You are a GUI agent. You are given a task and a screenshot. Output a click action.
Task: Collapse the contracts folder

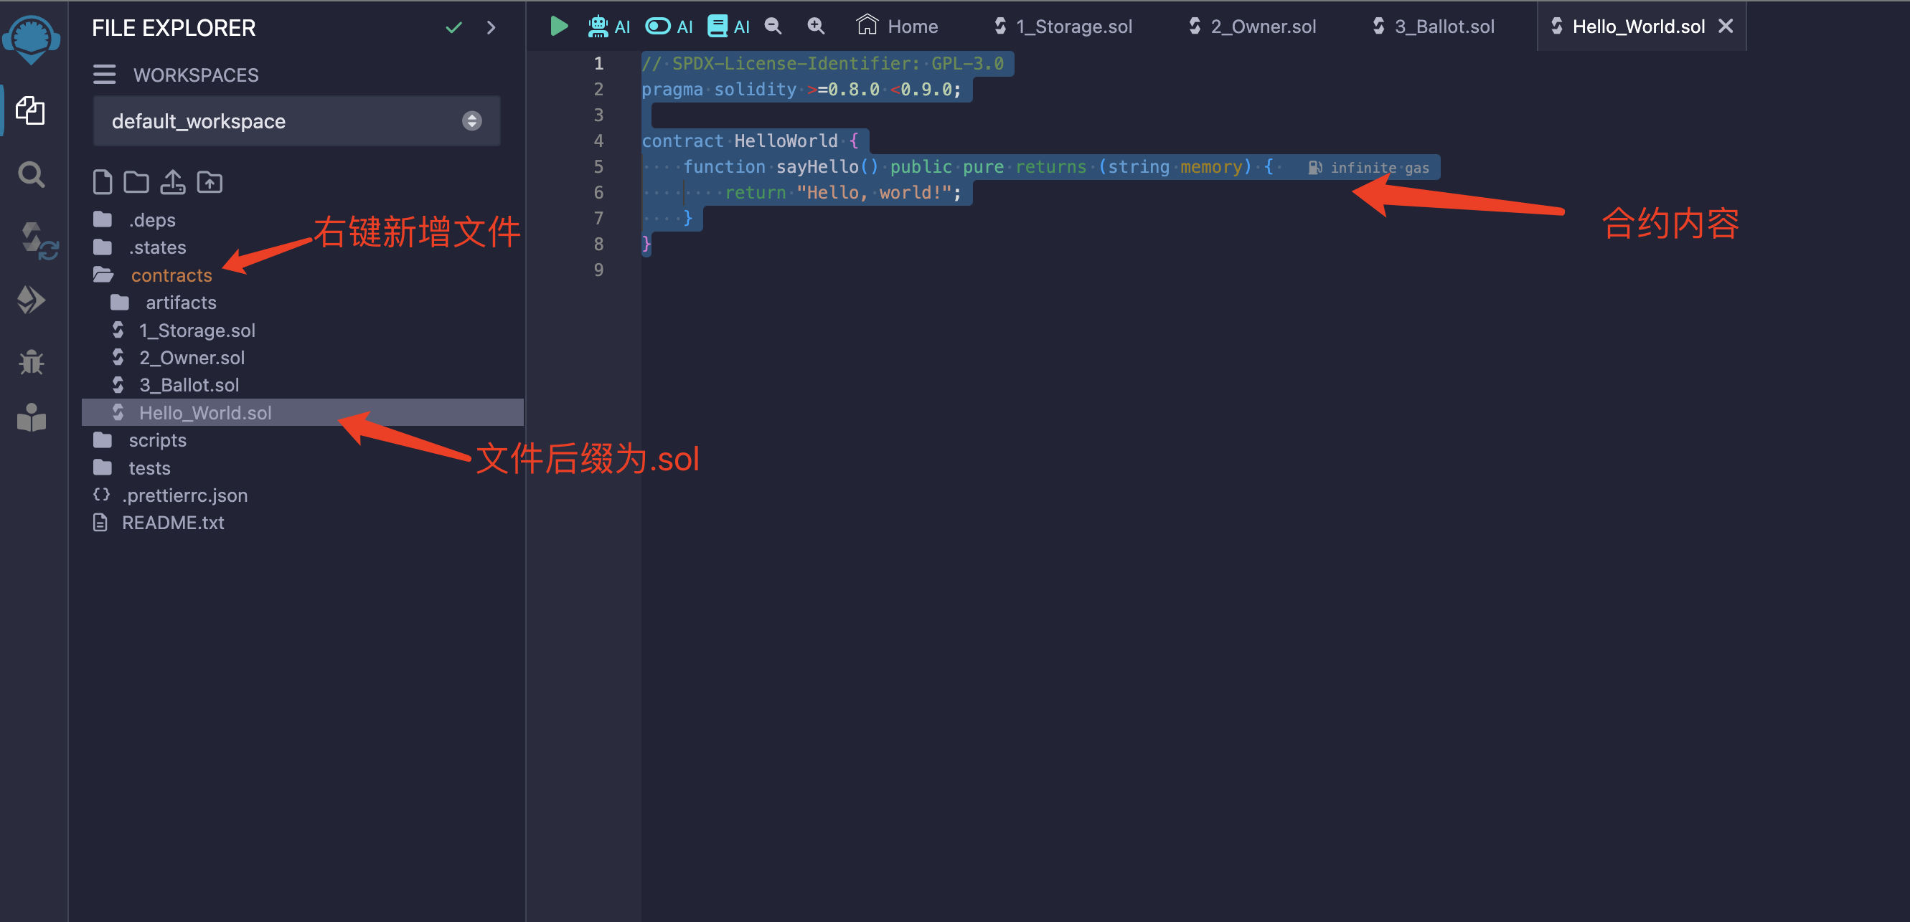(153, 275)
